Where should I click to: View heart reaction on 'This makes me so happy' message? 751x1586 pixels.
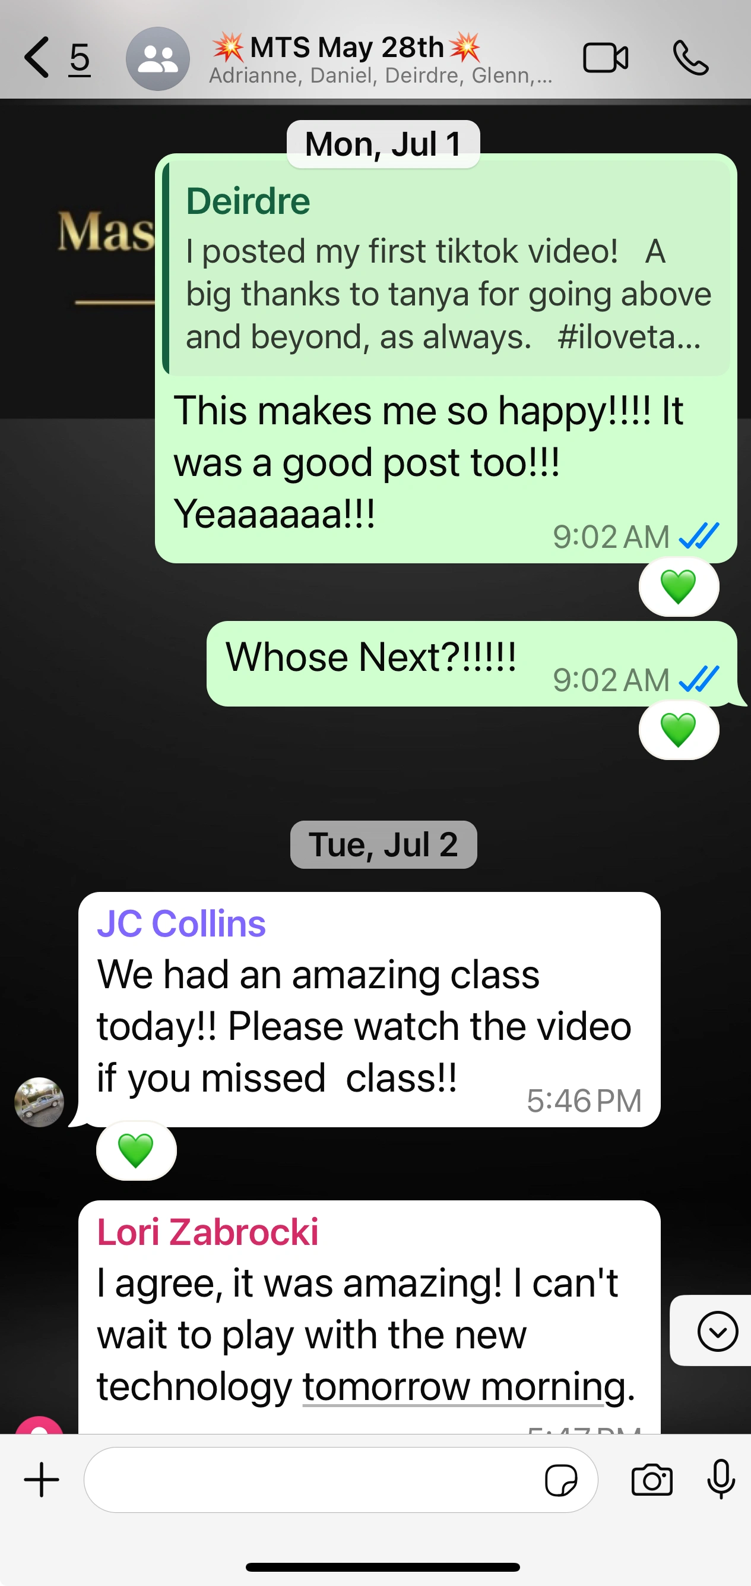click(679, 587)
